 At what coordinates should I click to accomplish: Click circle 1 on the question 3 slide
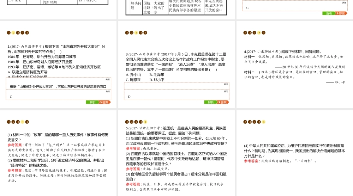[127, 33]
